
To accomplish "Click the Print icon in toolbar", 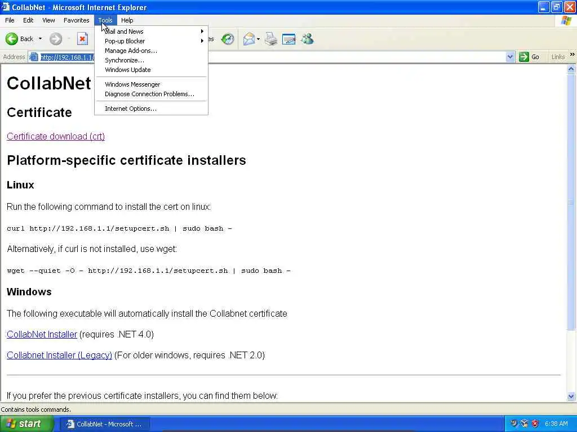I will 271,39.
